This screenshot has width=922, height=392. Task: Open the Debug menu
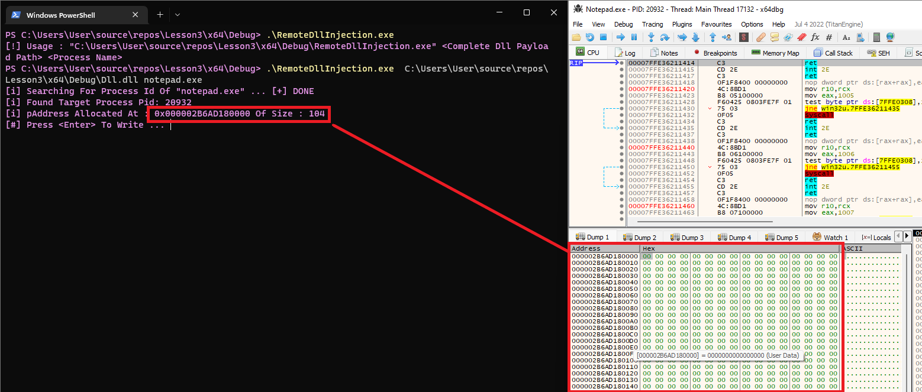623,24
